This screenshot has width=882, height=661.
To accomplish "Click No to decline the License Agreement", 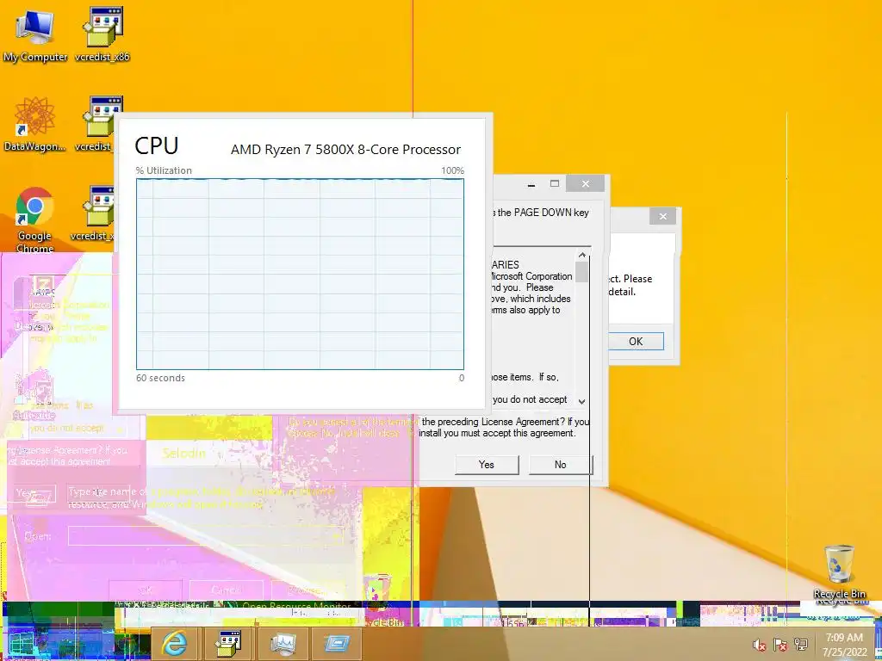I will click(560, 465).
